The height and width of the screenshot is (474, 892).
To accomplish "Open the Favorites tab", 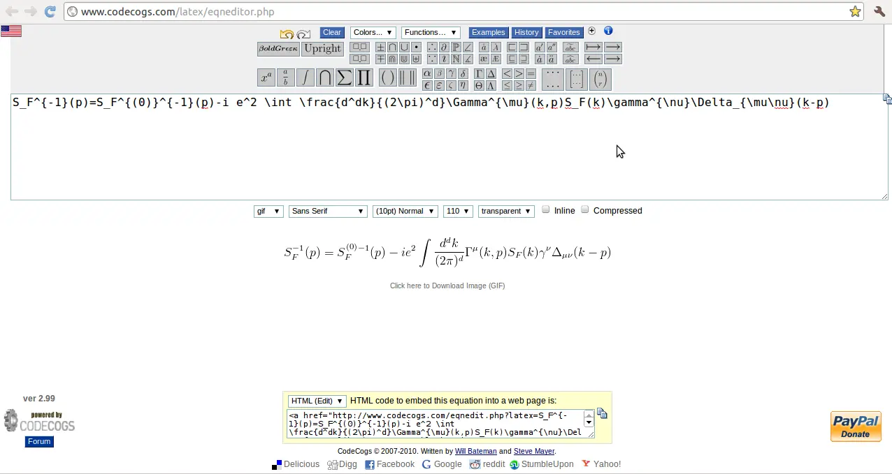I will pyautogui.click(x=563, y=32).
